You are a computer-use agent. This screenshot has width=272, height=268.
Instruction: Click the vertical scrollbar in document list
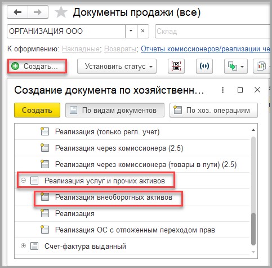click(x=253, y=191)
